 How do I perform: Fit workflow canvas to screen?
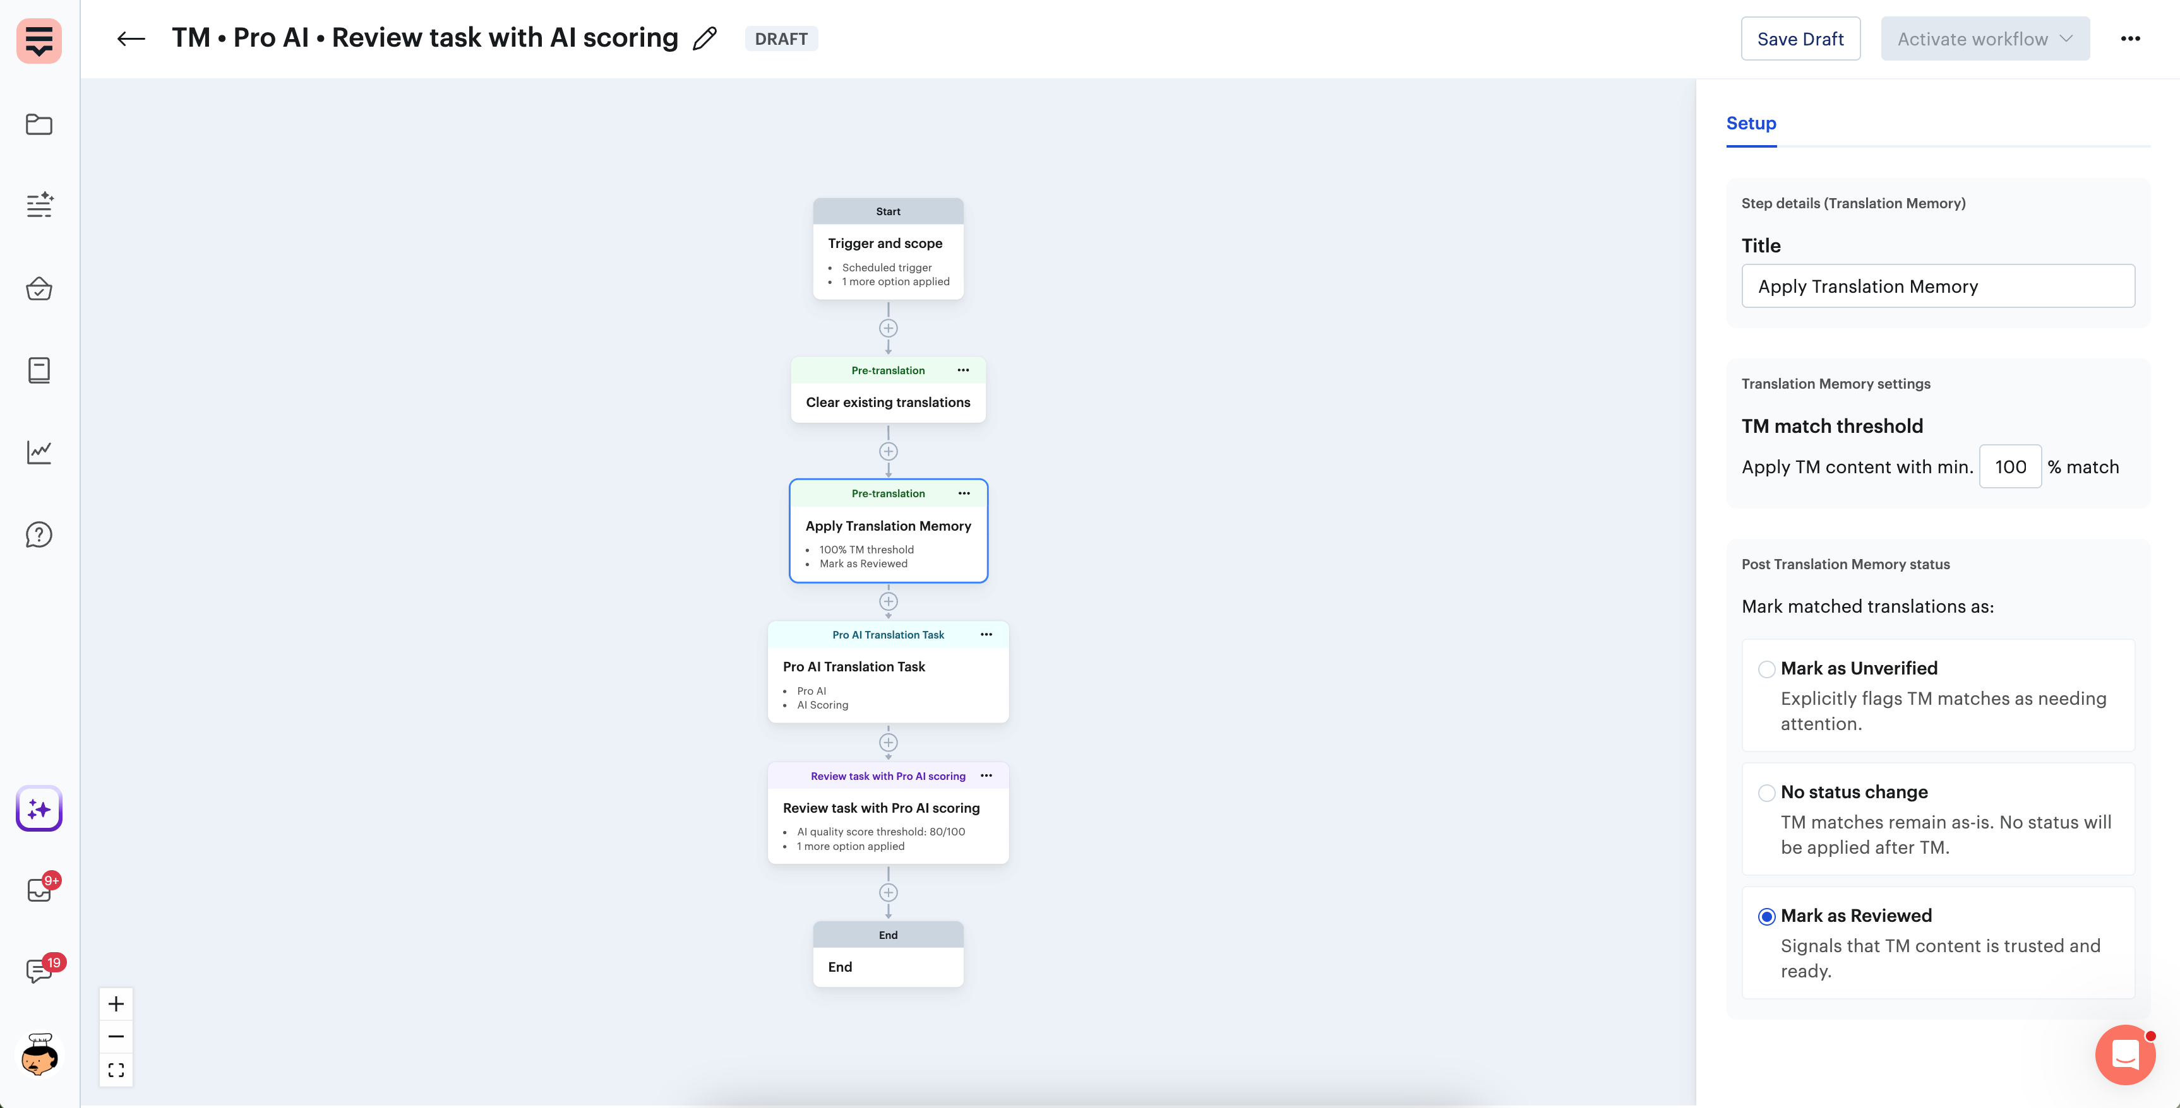pos(116,1070)
